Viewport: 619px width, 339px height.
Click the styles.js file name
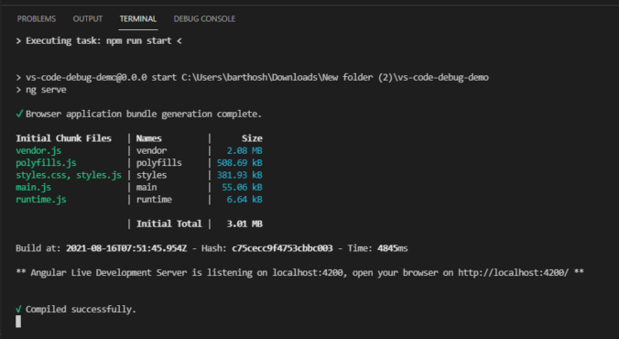(x=99, y=175)
